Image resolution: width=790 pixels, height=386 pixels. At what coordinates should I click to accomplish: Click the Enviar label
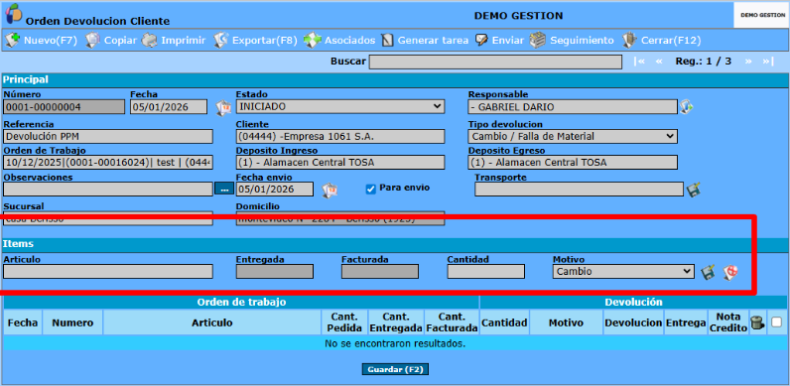(x=508, y=41)
